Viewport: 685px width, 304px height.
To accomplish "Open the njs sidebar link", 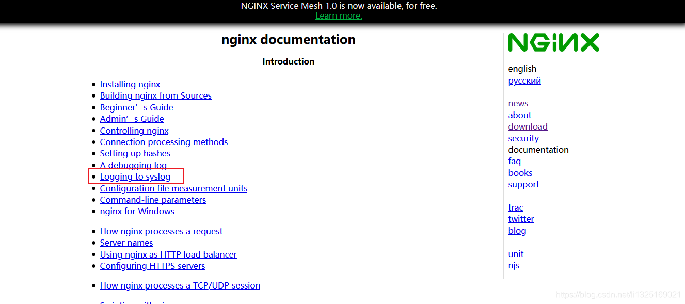I will pyautogui.click(x=514, y=265).
